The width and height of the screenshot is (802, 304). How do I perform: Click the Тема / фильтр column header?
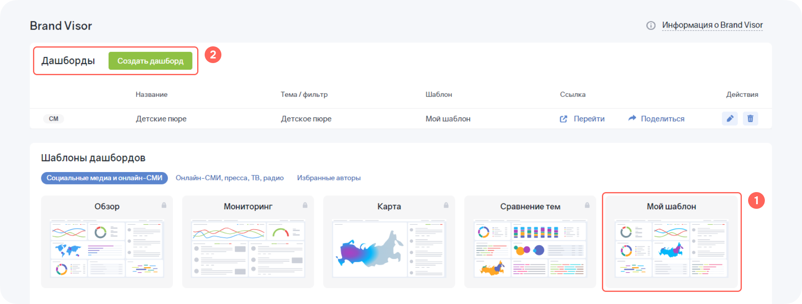tap(304, 95)
